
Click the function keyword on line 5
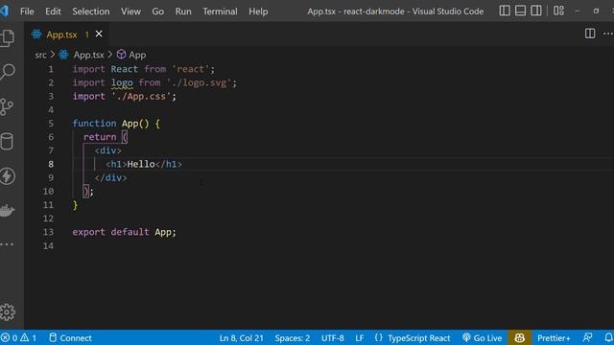[94, 124]
